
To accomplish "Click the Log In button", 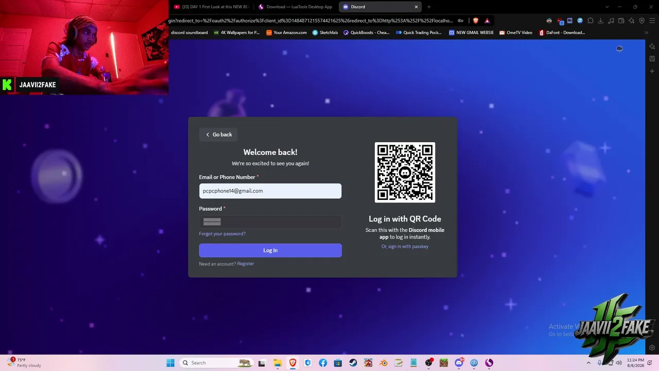I will [270, 250].
